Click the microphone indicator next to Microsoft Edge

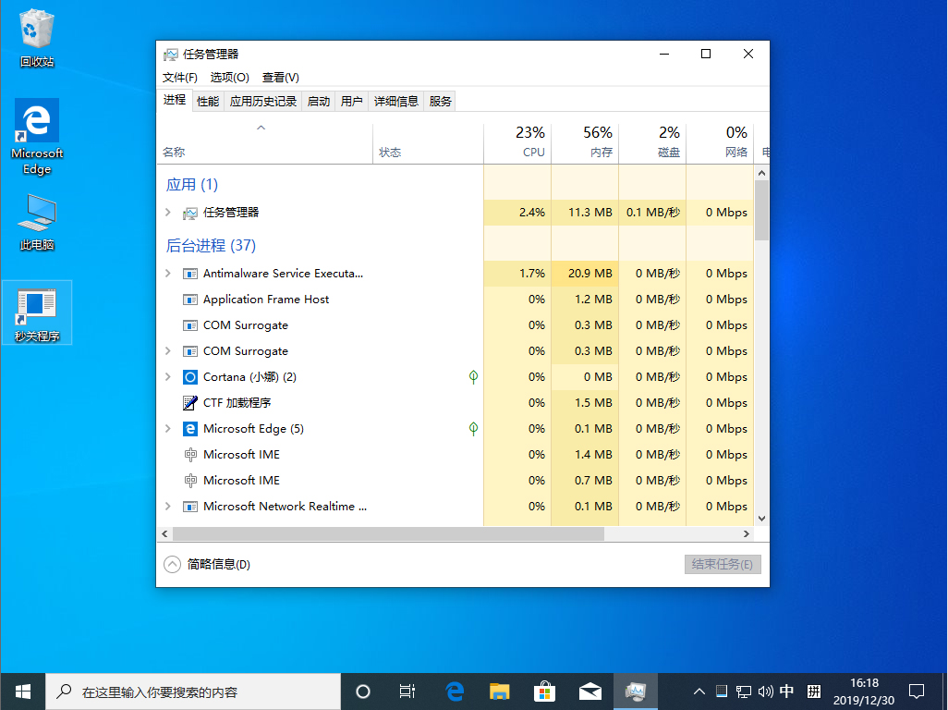tap(473, 428)
